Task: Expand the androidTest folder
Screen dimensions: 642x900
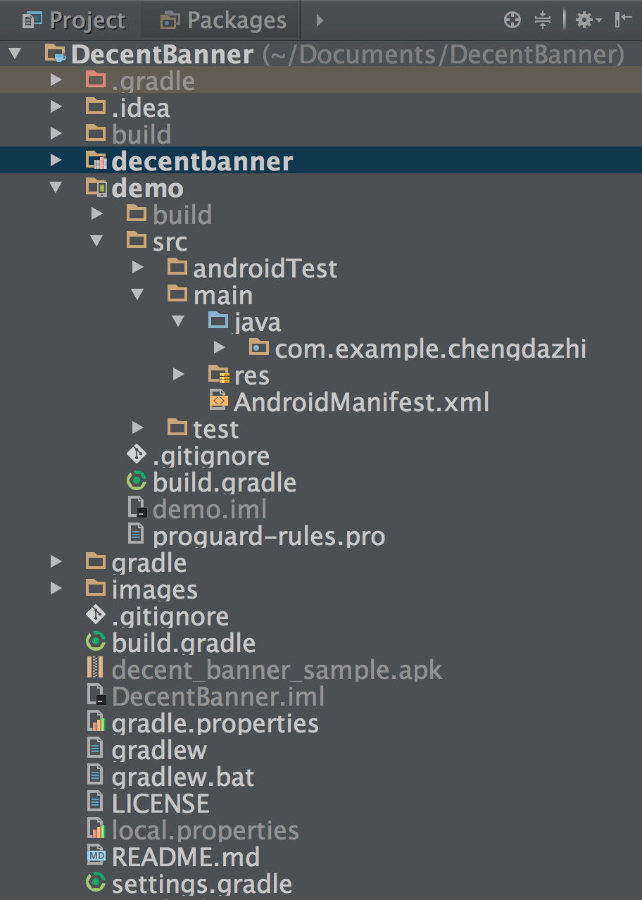Action: [x=138, y=268]
